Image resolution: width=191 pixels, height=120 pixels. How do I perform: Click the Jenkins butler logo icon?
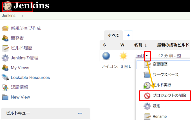[x=7, y=6]
